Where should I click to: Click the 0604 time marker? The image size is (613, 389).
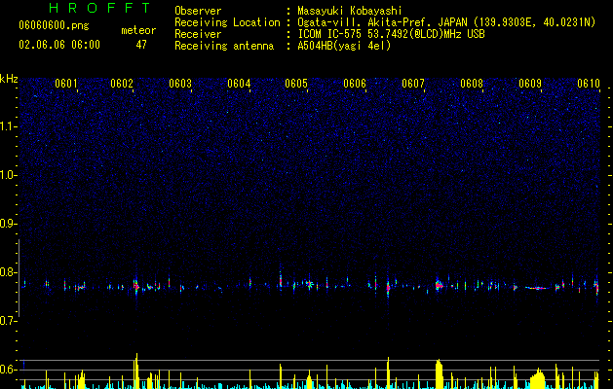pyautogui.click(x=239, y=84)
